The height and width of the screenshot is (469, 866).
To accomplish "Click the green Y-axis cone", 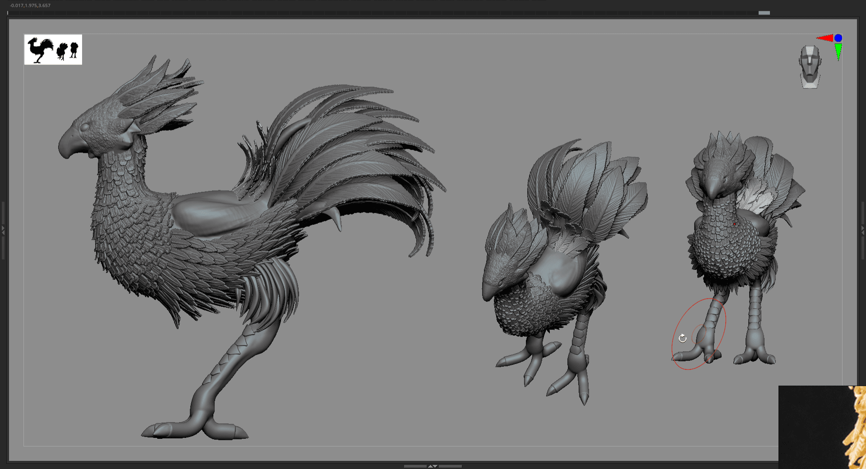I will click(838, 52).
